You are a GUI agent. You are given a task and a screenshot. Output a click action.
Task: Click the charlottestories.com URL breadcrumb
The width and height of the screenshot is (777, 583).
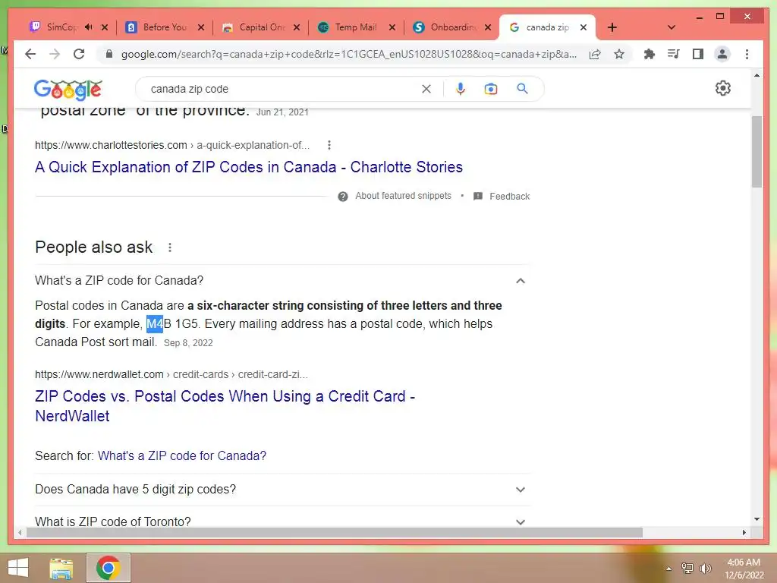click(x=172, y=145)
